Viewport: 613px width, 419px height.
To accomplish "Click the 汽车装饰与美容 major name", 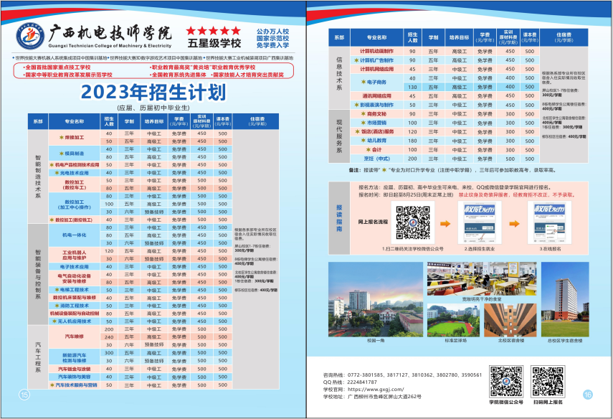I will (75, 377).
